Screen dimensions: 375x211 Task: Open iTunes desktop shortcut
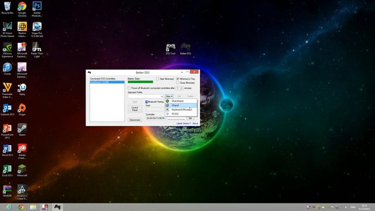[x=8, y=69]
